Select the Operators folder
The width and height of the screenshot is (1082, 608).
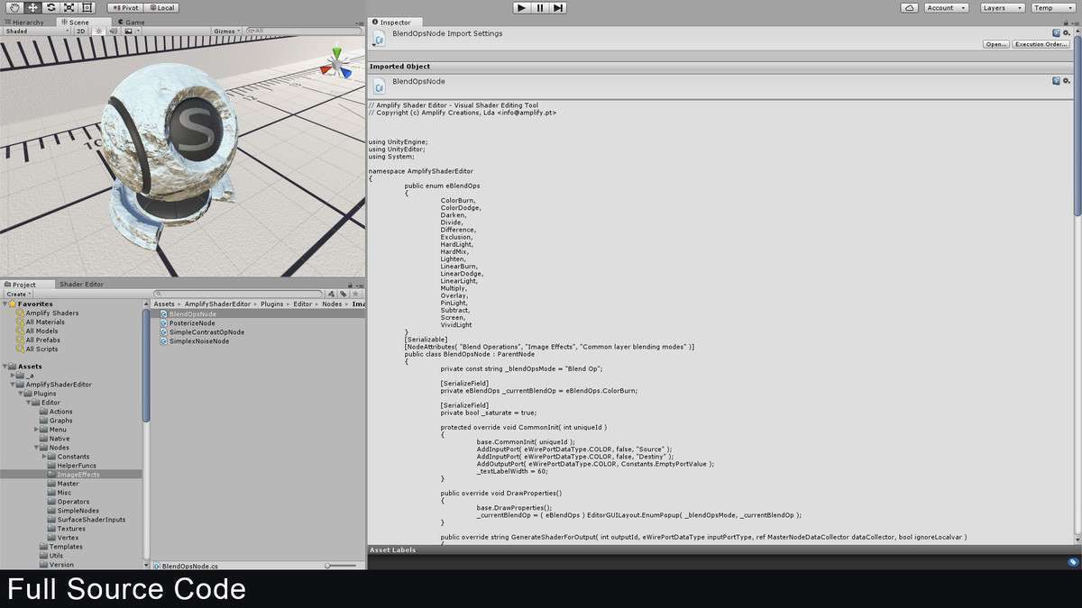pos(73,502)
